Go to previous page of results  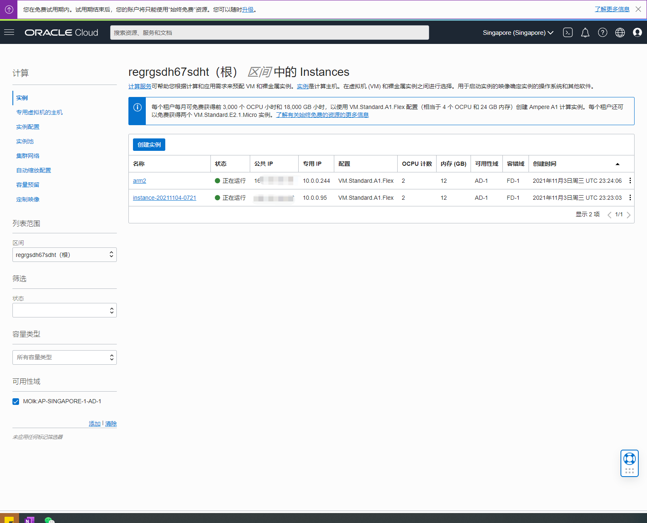pyautogui.click(x=609, y=215)
